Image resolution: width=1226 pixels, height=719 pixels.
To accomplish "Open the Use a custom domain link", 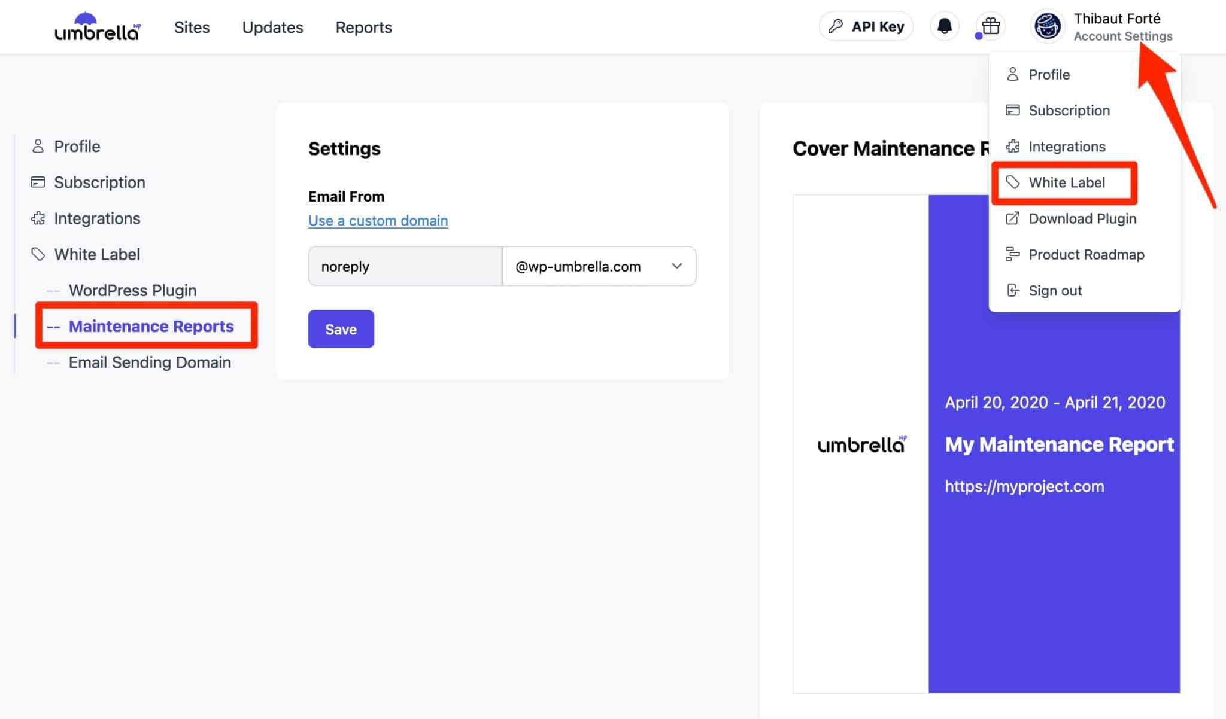I will point(378,220).
